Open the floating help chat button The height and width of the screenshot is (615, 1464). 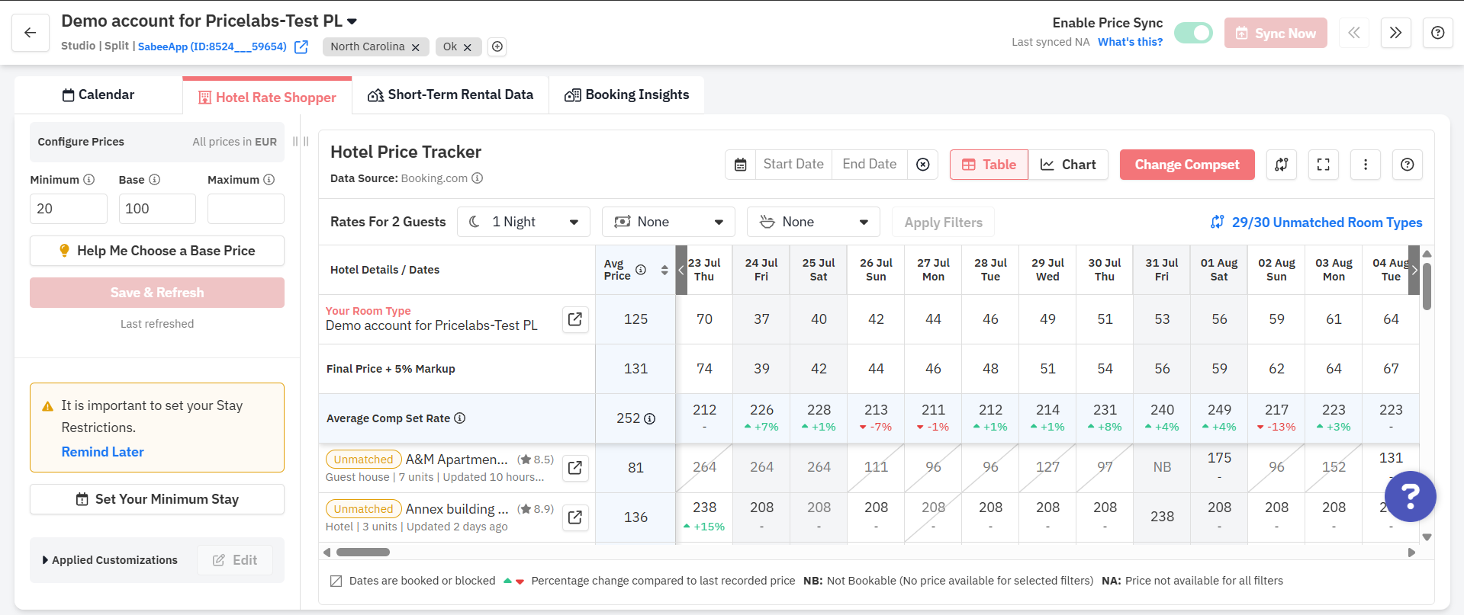(1411, 496)
